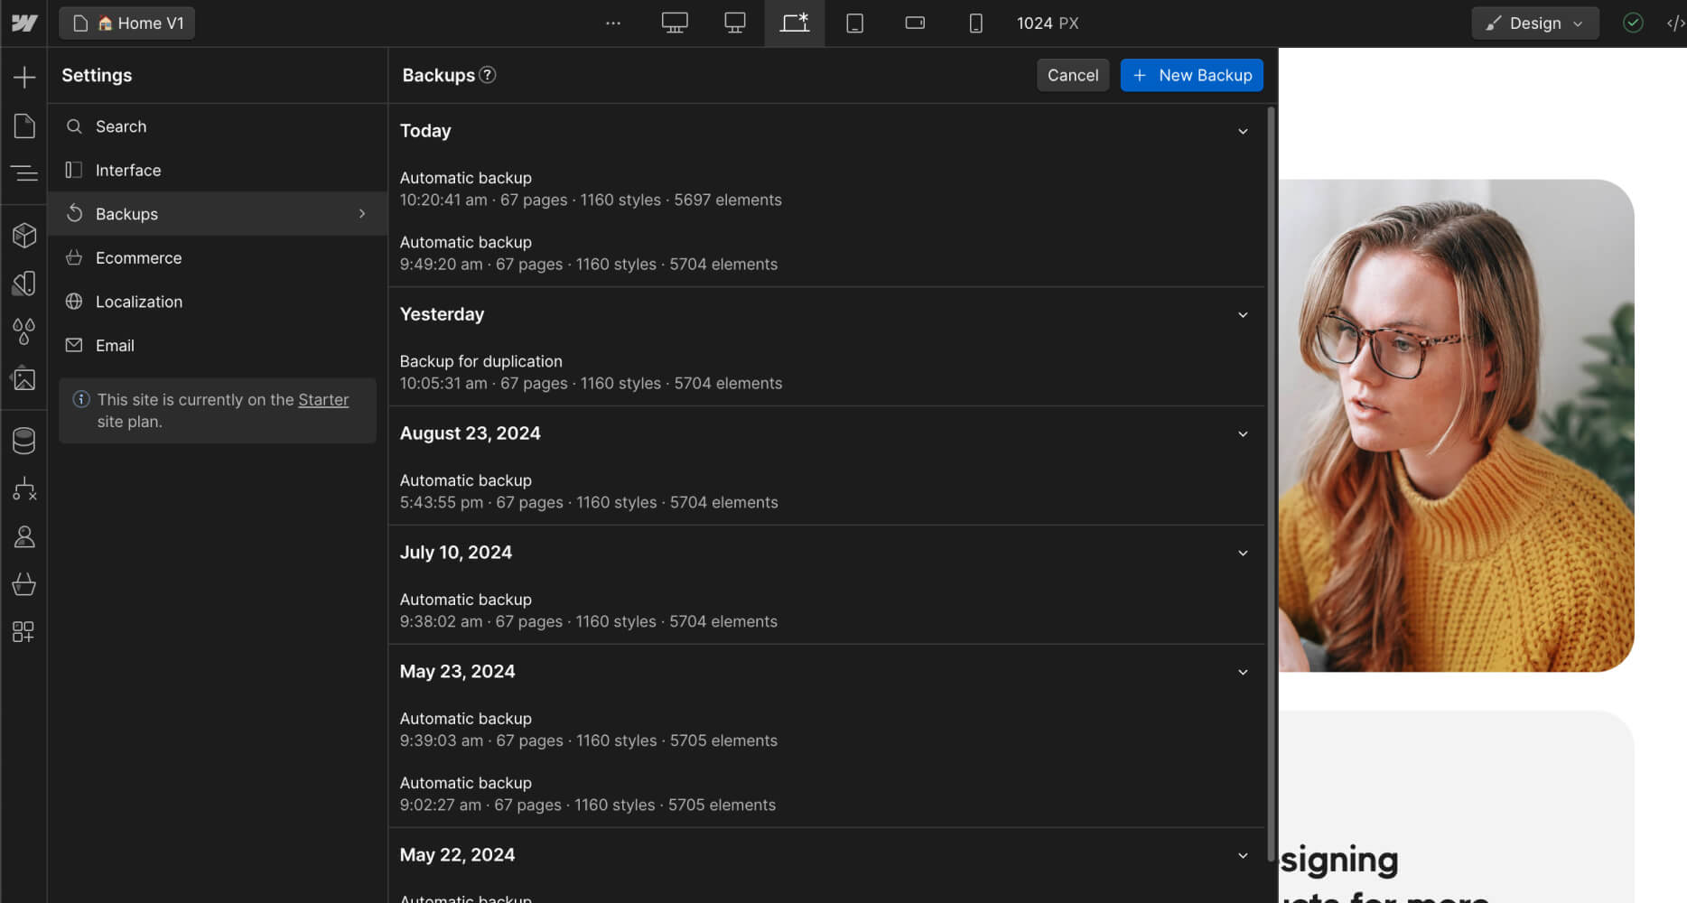Open Interface settings
The image size is (1687, 903).
pos(217,170)
